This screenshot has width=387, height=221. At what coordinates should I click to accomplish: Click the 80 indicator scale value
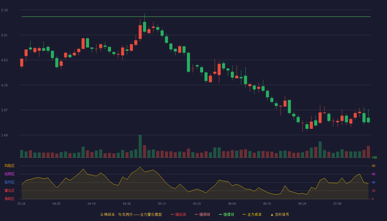tap(373, 166)
